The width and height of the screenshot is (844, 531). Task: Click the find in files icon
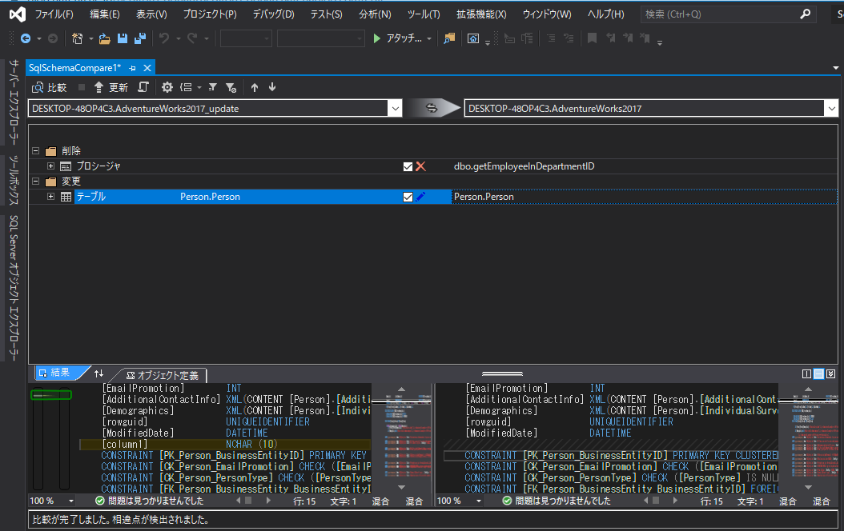[x=449, y=38]
